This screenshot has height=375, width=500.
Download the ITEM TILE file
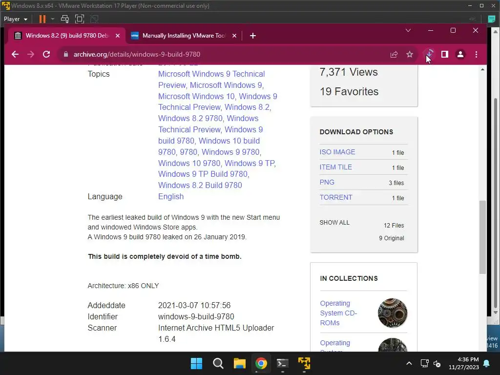[x=336, y=167]
